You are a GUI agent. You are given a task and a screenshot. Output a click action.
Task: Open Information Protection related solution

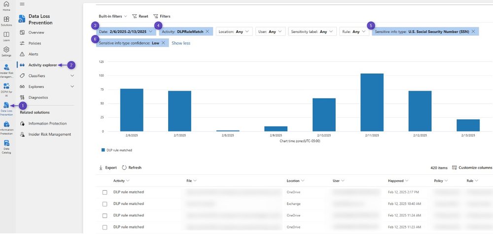point(47,124)
